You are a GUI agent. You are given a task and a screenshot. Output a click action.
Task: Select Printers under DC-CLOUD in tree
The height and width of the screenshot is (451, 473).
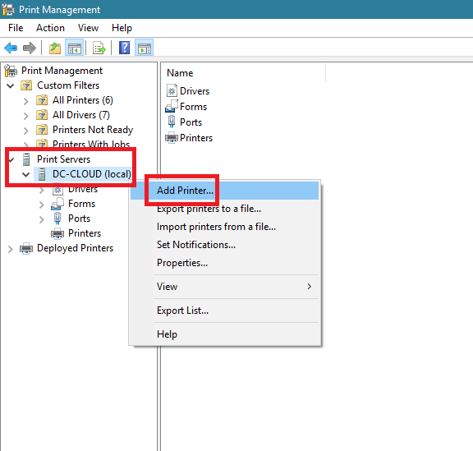click(x=85, y=233)
